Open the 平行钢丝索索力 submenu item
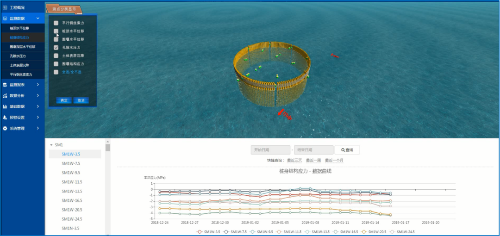Viewport: 500px width, 236px height. [x=22, y=75]
